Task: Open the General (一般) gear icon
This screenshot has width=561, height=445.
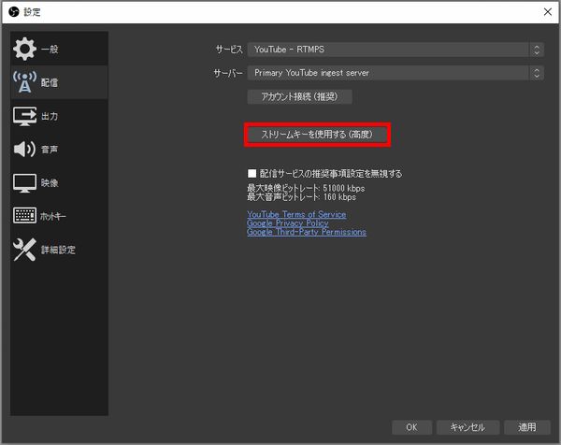Action: [24, 49]
